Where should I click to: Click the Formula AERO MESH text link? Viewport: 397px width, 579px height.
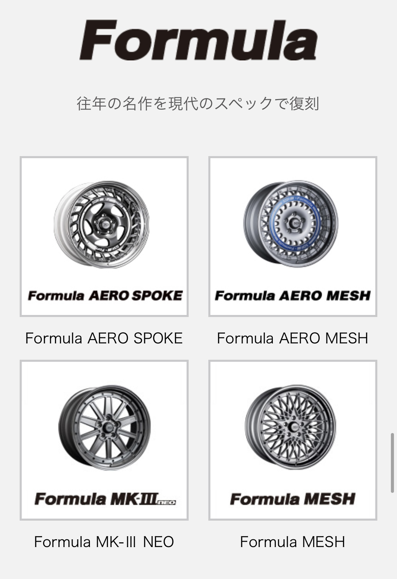point(293,338)
